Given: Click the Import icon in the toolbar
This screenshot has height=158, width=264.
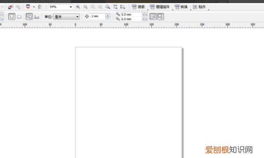Looking at the screenshot, I should (x=11, y=7).
